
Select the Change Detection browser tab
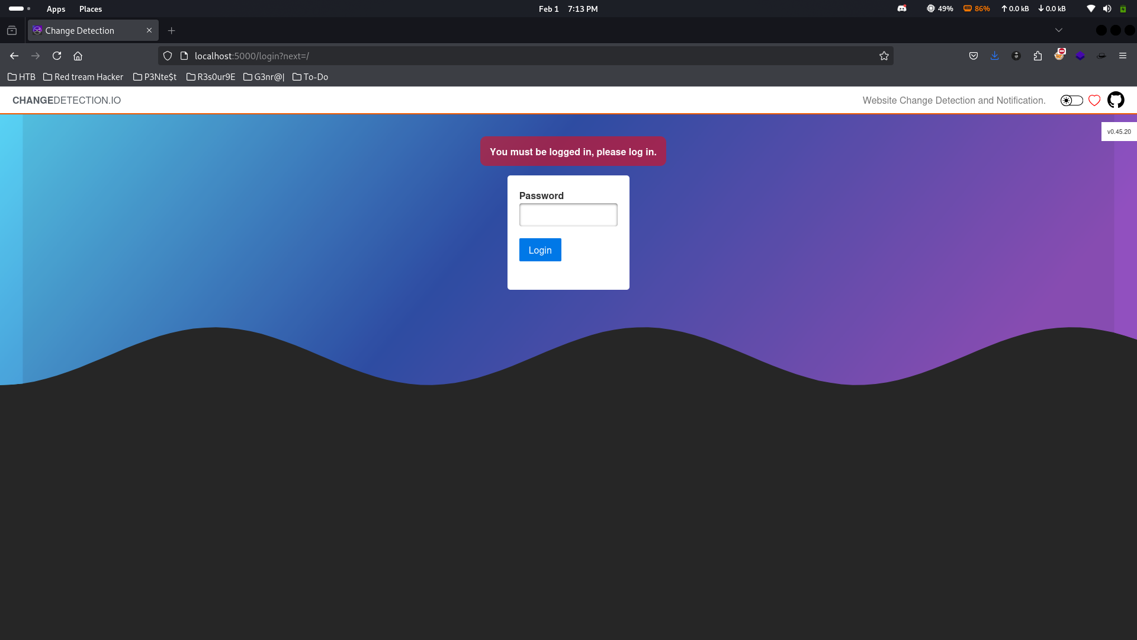[93, 30]
